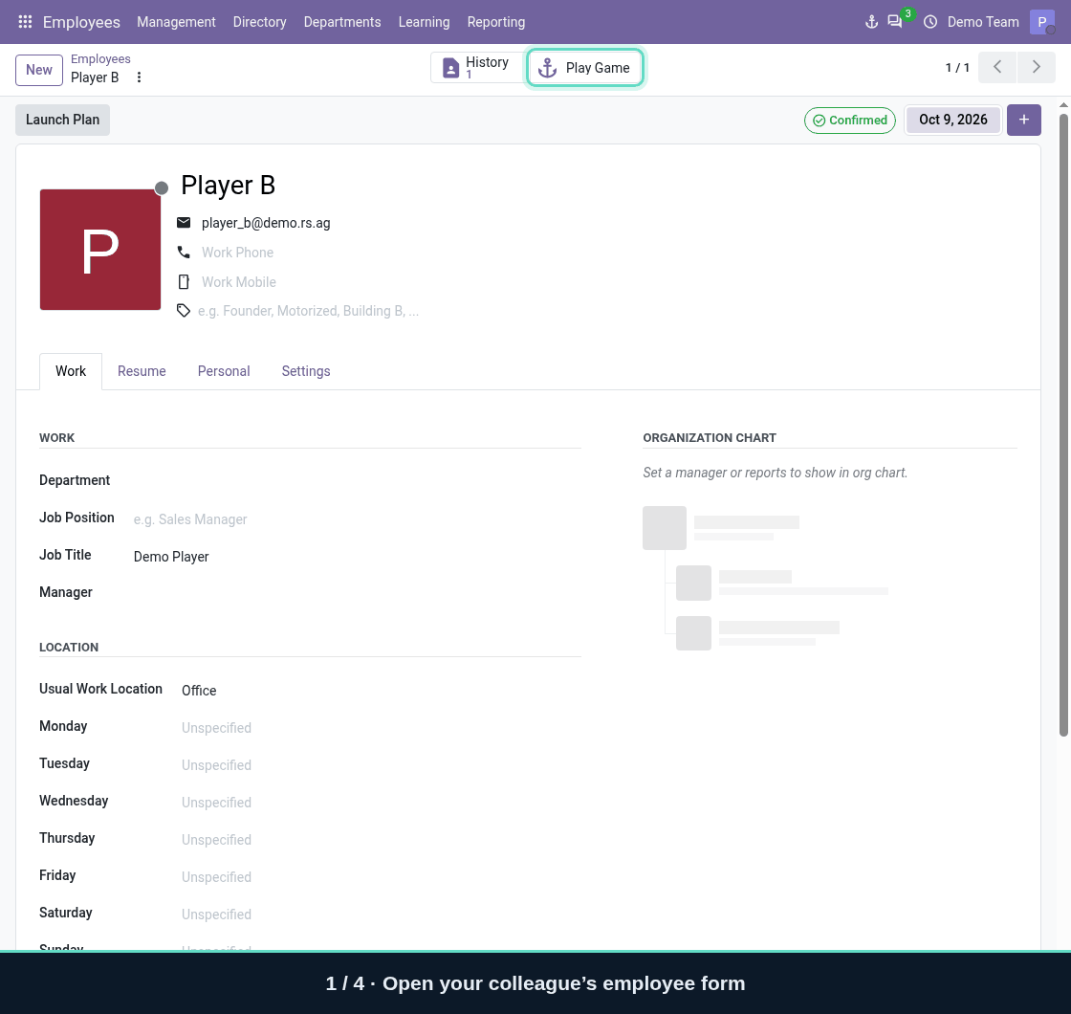Screen dimensions: 1071x1014
Task: Edit the Job Title field Demo Player
Action: tap(356, 557)
